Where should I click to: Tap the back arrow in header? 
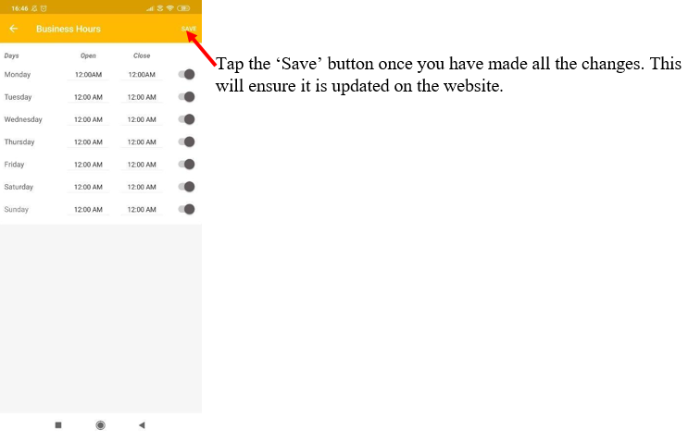[14, 29]
